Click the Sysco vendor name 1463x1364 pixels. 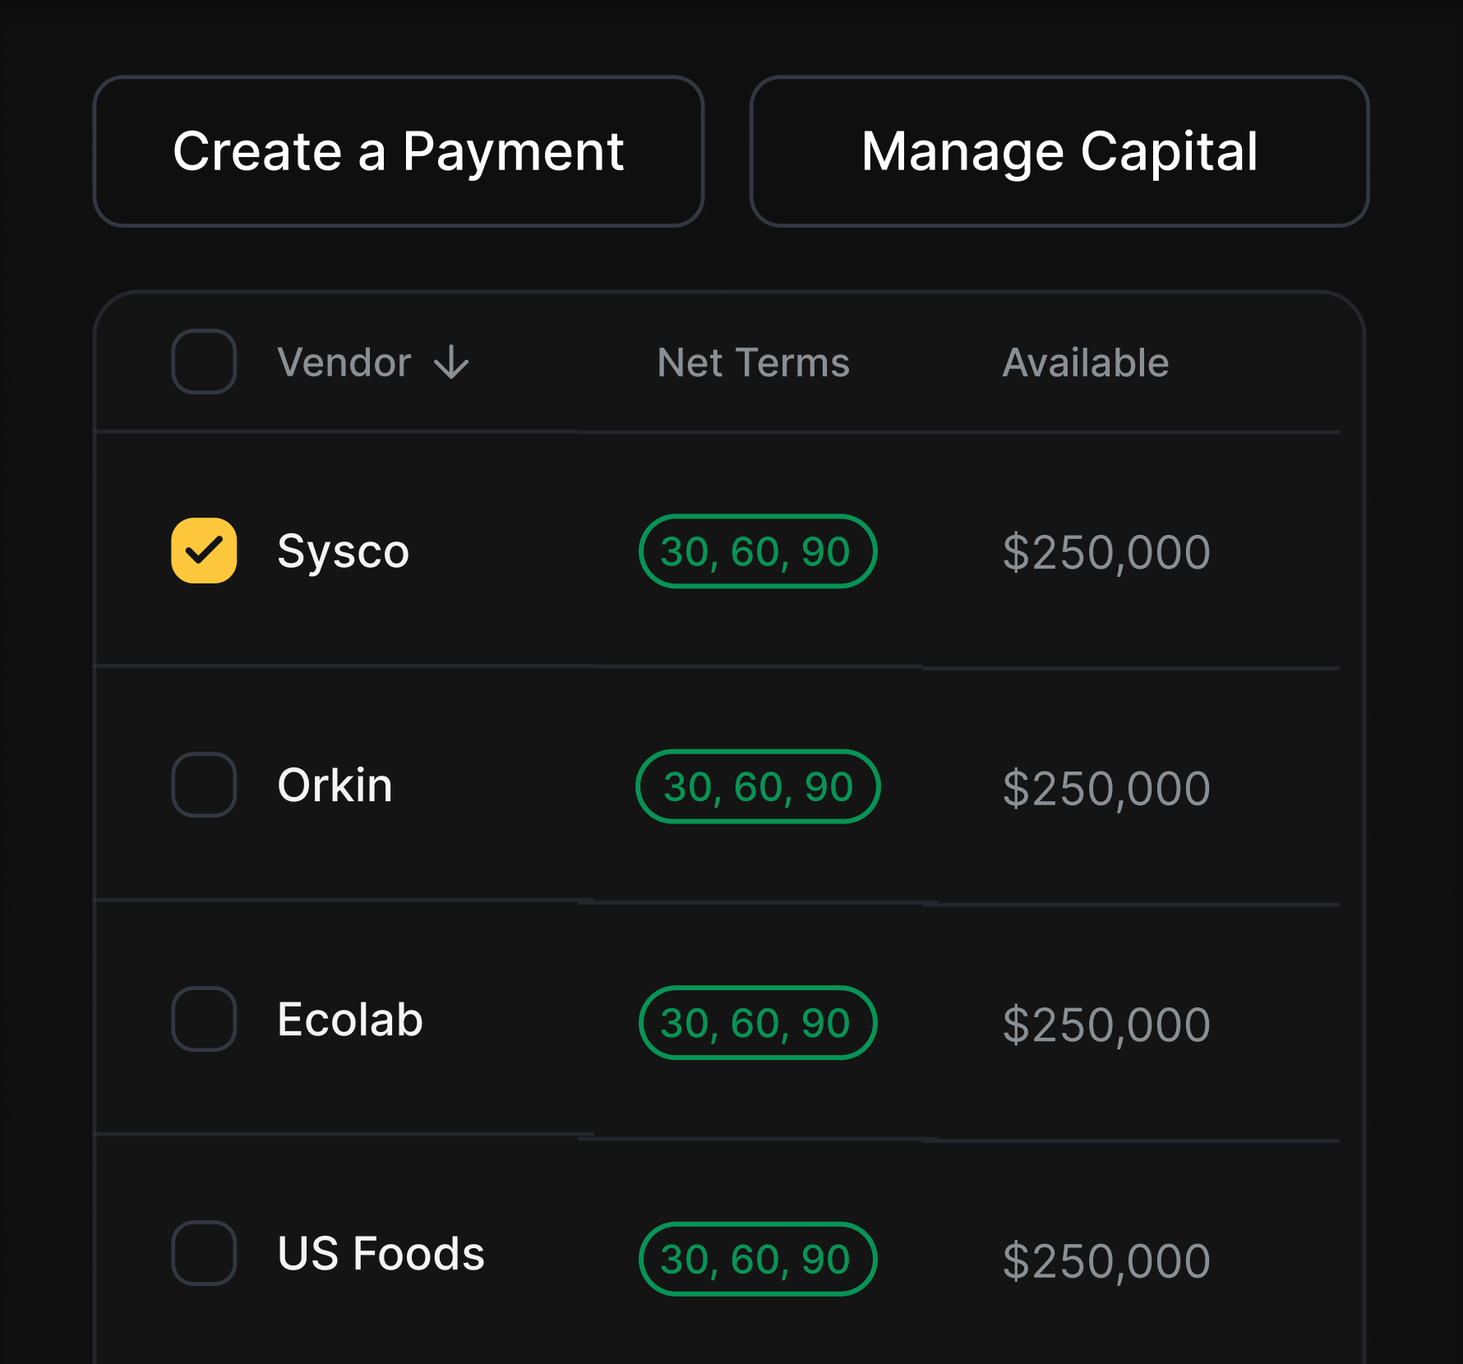(343, 551)
